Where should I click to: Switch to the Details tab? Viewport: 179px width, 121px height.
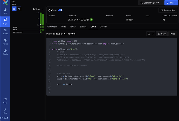[x=103, y=27]
